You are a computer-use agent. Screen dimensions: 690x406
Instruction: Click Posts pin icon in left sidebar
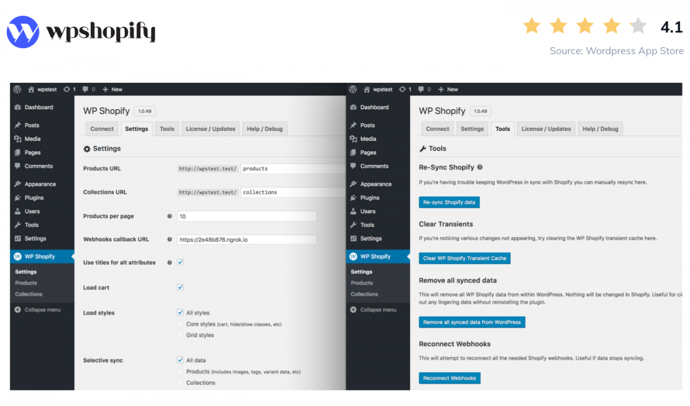[18, 125]
